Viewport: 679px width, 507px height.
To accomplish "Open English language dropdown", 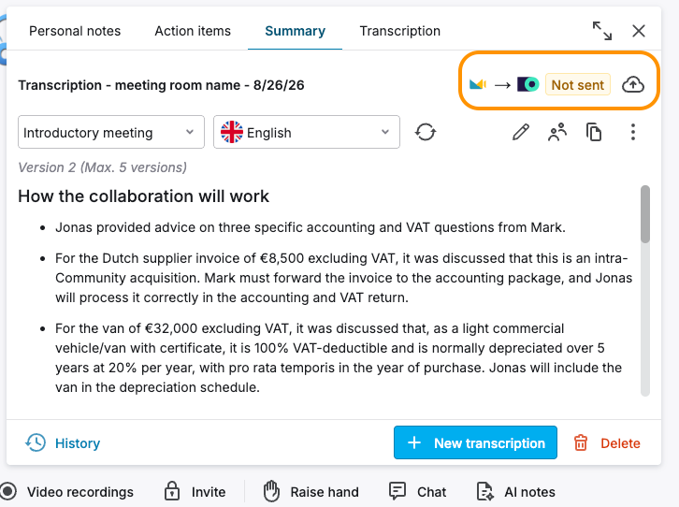I will click(306, 132).
